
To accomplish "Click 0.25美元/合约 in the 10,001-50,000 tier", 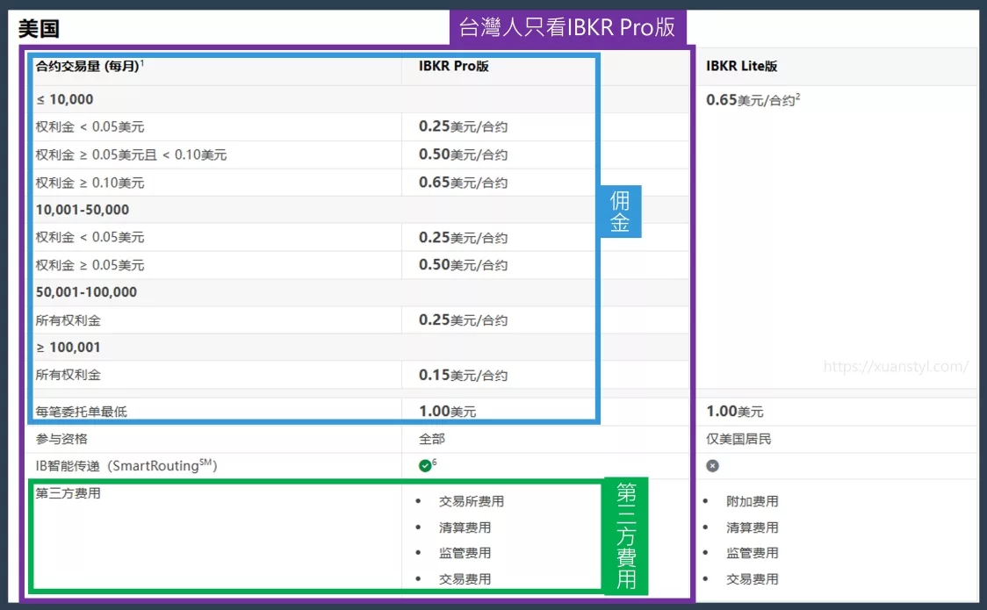I will point(464,237).
